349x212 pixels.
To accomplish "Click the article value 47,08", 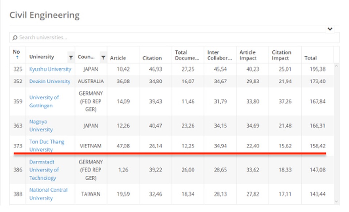I will 123,146.
